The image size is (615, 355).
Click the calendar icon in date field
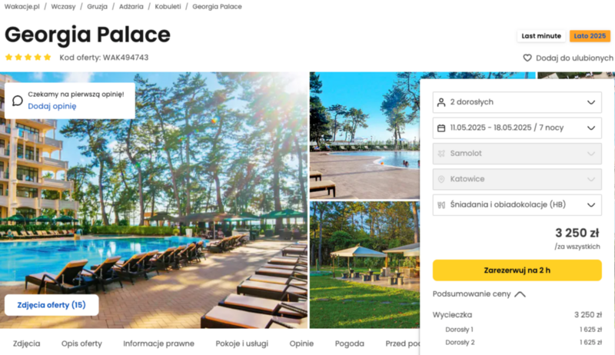pos(441,128)
